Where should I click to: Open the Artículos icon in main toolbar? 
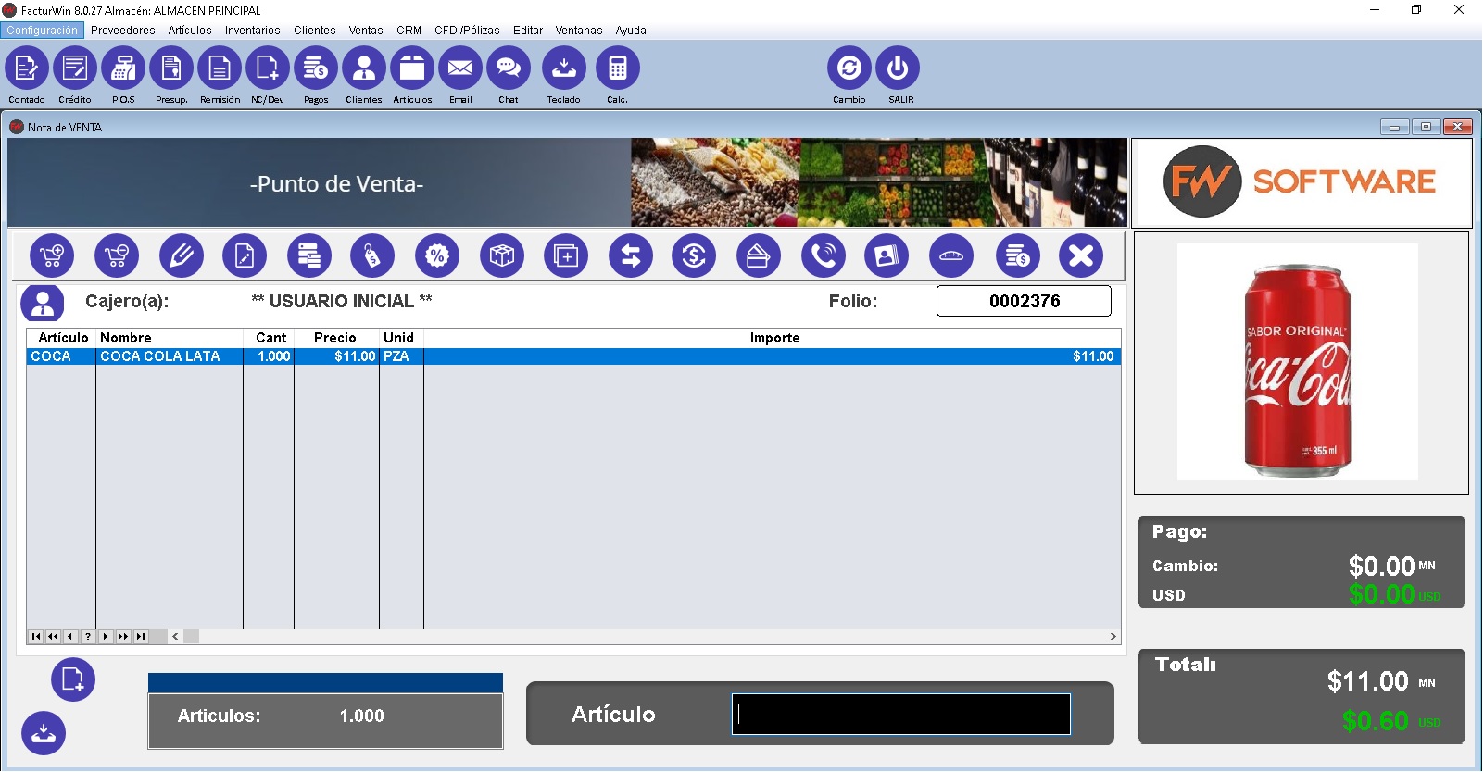tap(412, 68)
